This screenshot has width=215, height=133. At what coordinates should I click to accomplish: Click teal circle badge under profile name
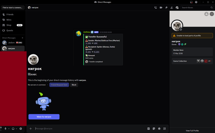point(182,44)
